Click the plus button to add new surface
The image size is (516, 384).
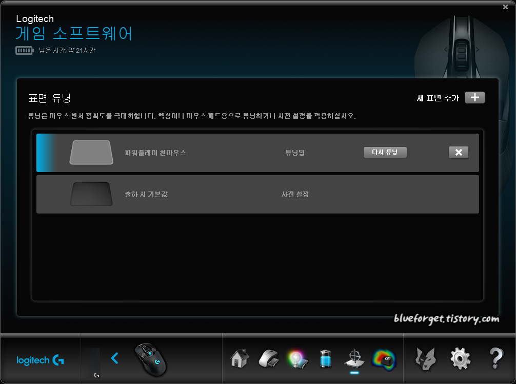coord(474,98)
